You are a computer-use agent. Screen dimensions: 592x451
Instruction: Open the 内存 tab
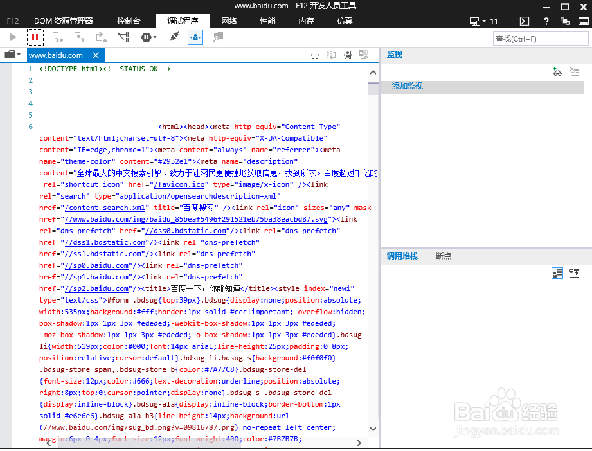pos(306,21)
